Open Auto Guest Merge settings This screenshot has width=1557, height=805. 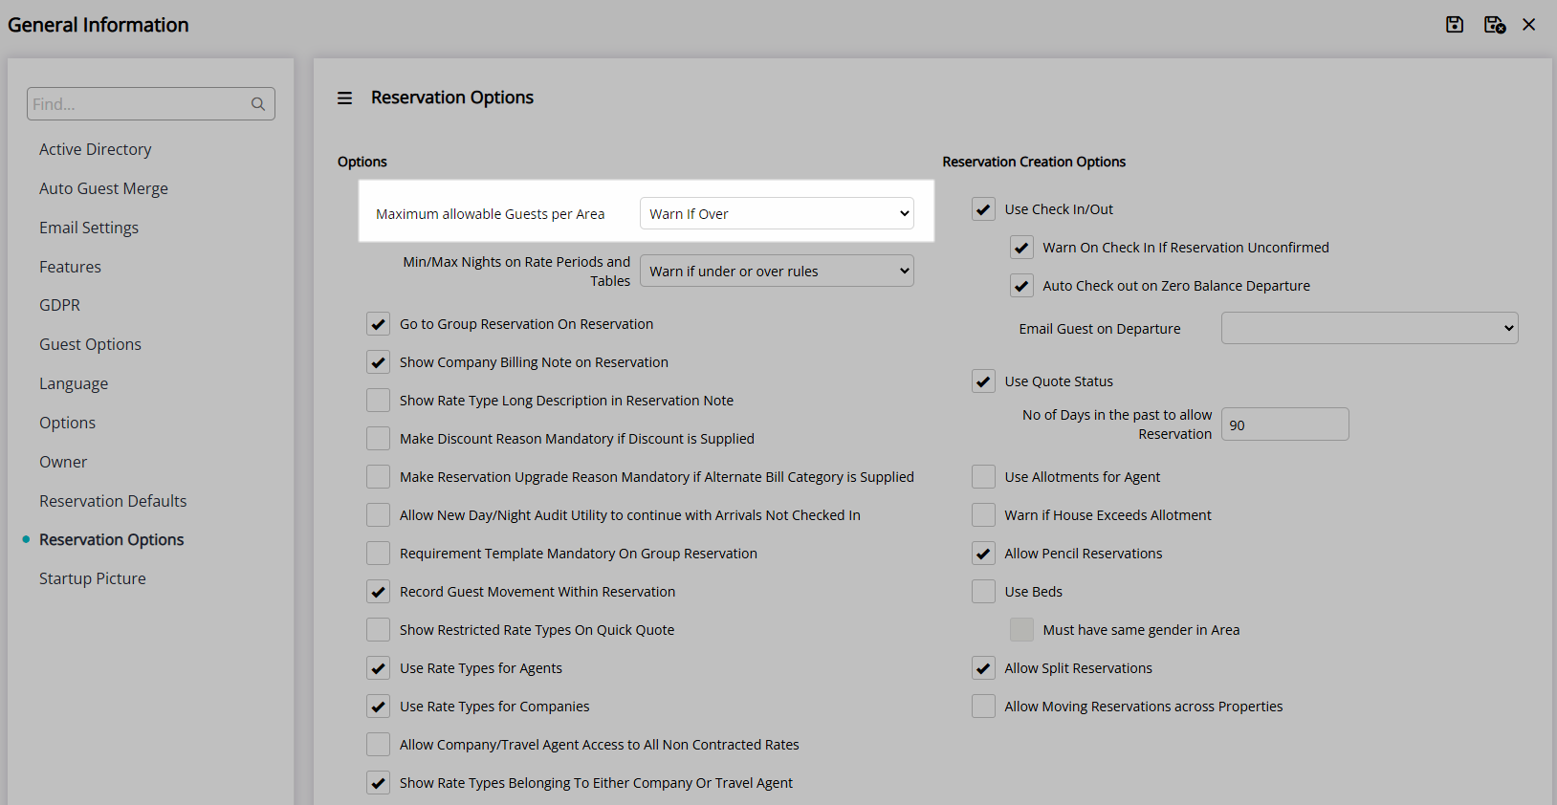point(103,188)
